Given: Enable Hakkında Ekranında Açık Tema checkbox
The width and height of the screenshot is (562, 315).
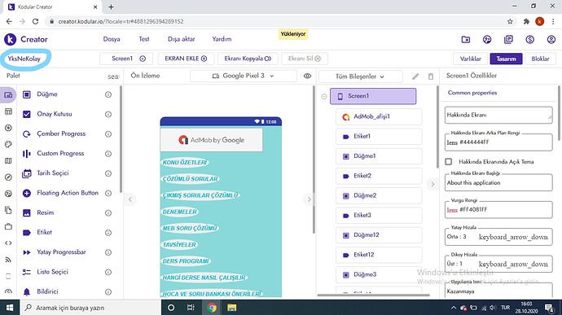Looking at the screenshot, I should (x=449, y=162).
